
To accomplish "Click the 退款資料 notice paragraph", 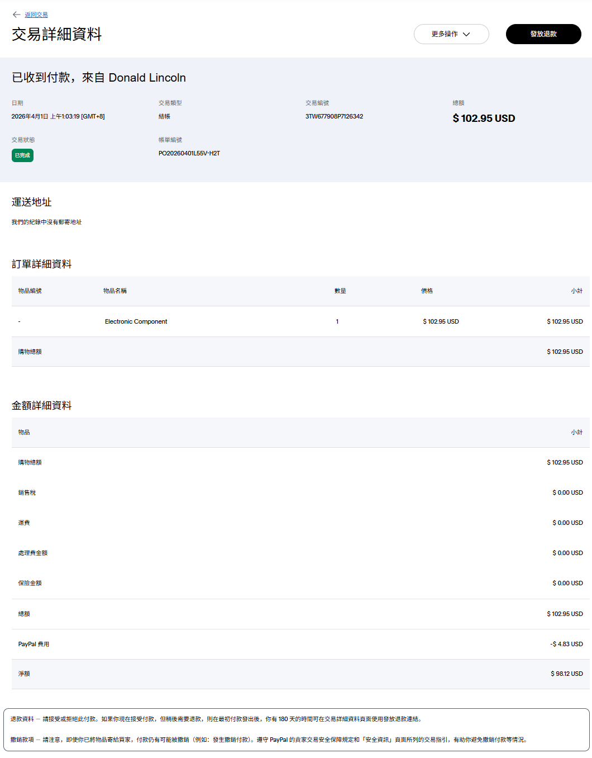I will (217, 719).
